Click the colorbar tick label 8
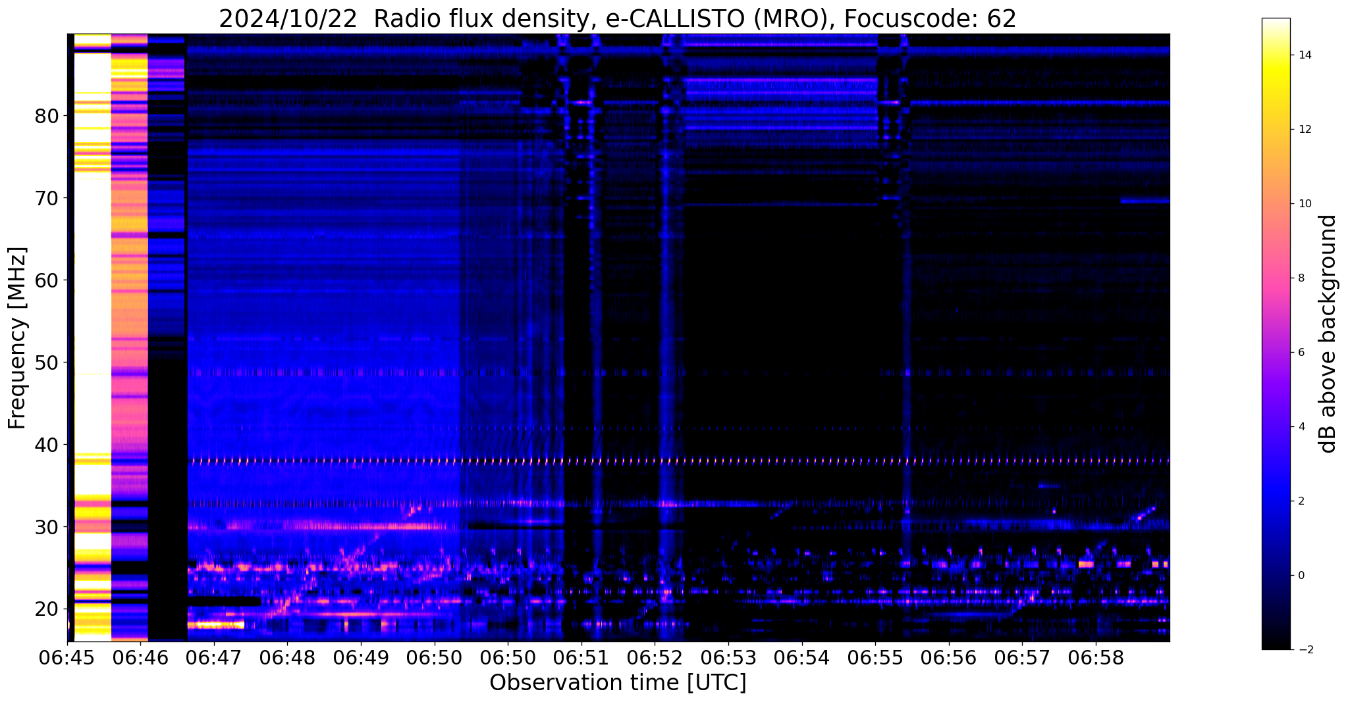 1301,278
